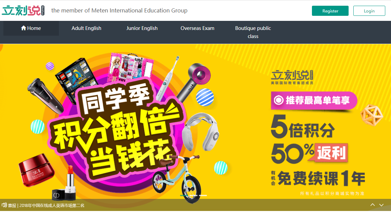Show next news item with down chevron
Screen dimensions: 391x214
tap(381, 205)
